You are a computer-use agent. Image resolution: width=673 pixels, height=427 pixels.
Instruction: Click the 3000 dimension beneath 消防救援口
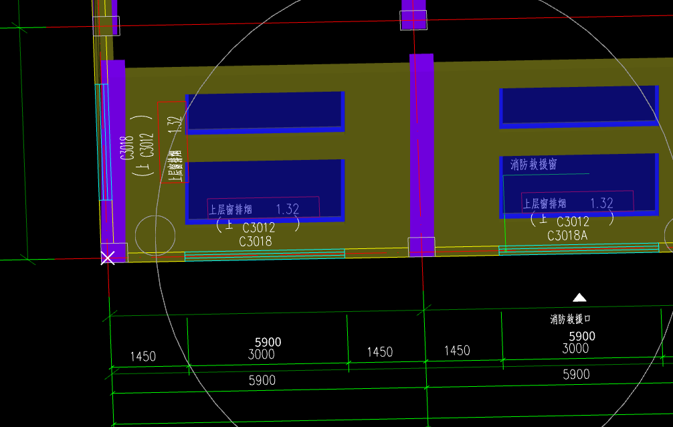[575, 349]
